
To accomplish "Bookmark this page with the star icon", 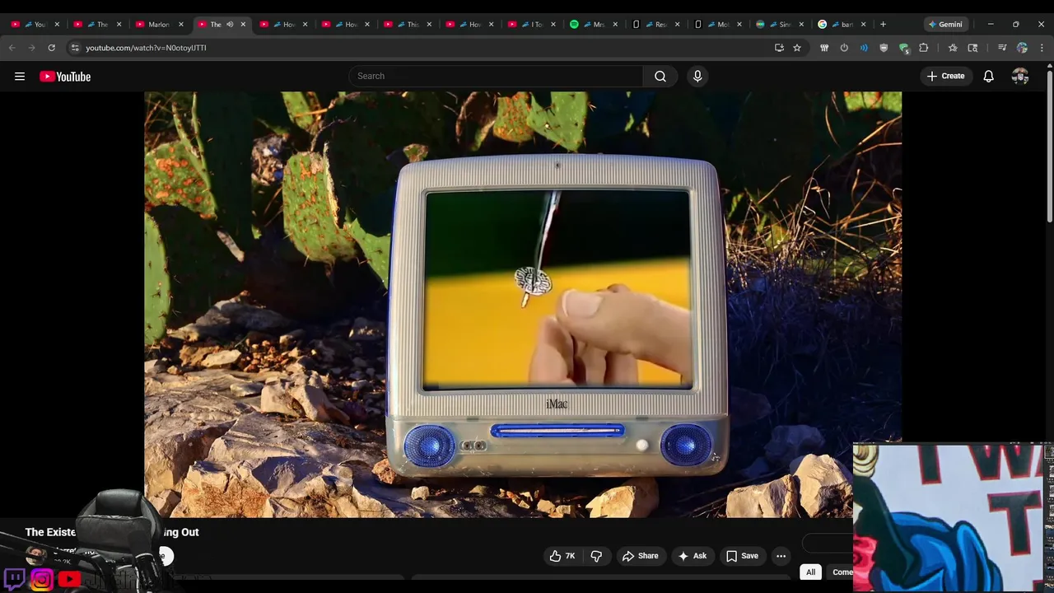I will point(797,48).
